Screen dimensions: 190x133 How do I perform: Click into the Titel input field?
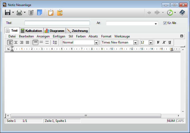(57, 23)
